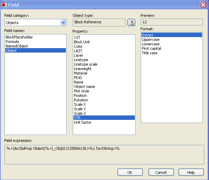Screen dimensions: 209x180
Task: Select the Scale Y property
Action: pos(104,109)
